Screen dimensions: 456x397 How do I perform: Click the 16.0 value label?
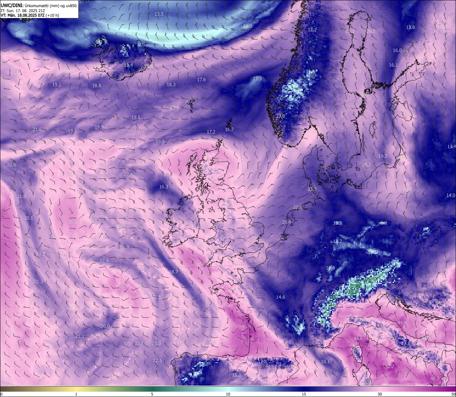pyautogui.click(x=397, y=50)
